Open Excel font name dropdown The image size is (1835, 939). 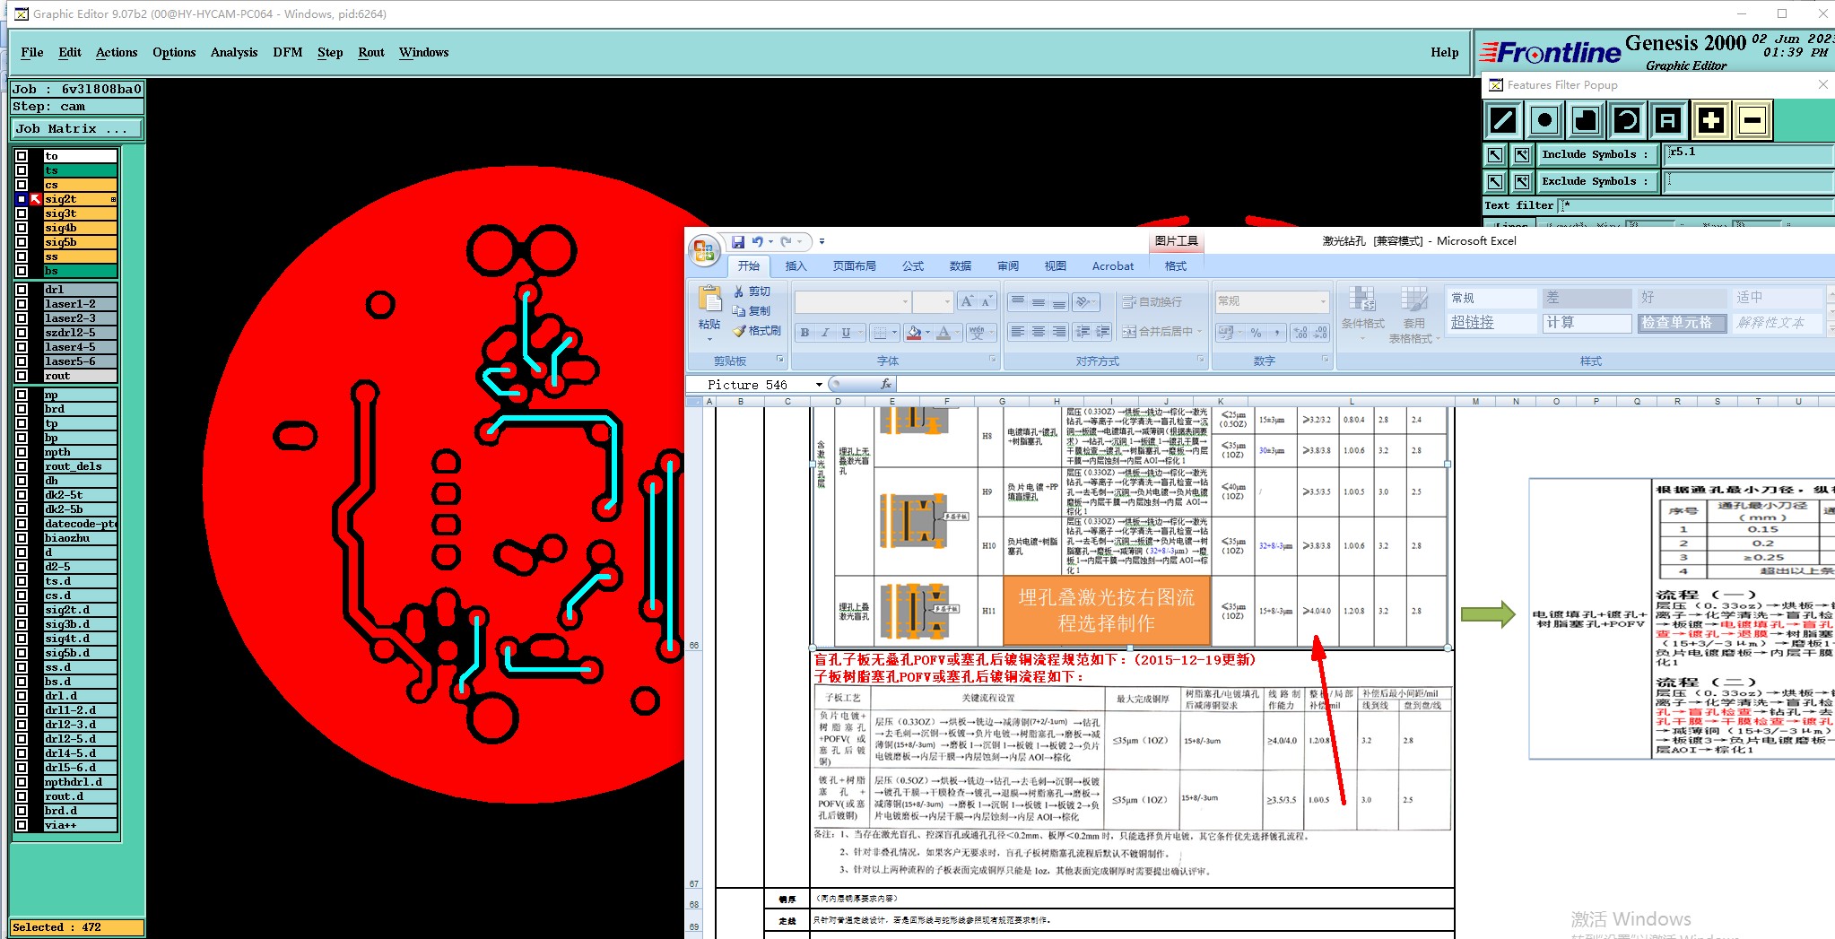906,301
